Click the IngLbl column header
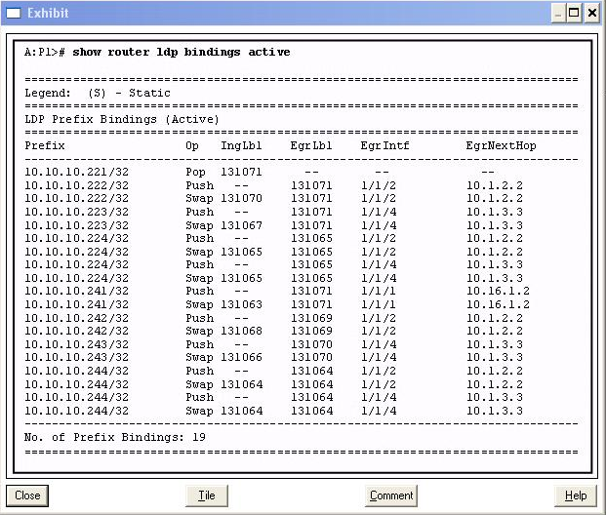The height and width of the screenshot is (515, 606). (241, 145)
